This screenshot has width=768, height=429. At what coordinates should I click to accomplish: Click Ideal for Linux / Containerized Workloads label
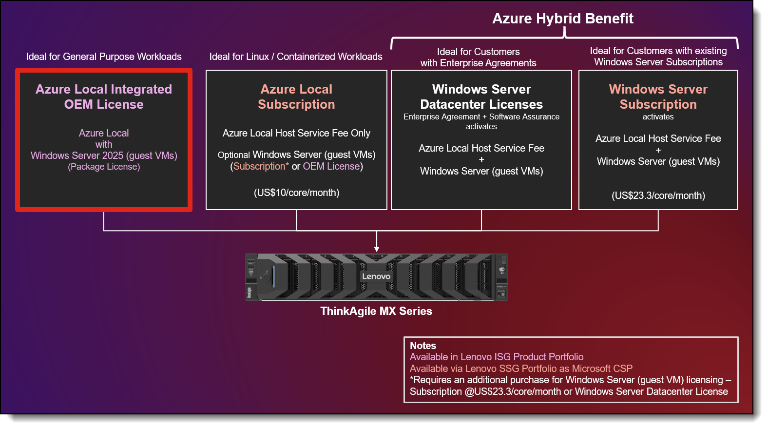coord(296,57)
